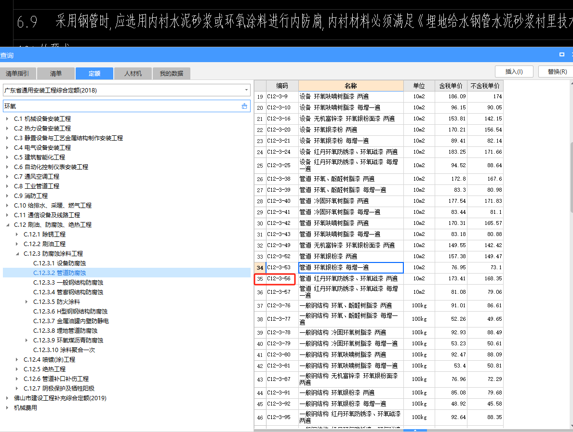The image size is (573, 432).
Task: Select C.7 通风空调工程 tree item
Action: coord(37,176)
